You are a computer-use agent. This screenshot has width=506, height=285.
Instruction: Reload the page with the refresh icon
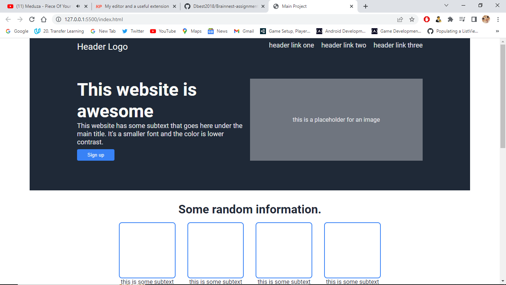click(32, 19)
